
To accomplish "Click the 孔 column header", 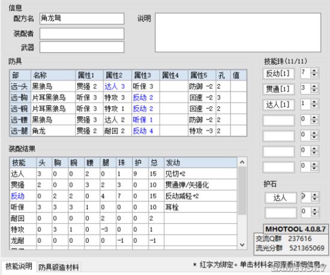I will point(223,75).
